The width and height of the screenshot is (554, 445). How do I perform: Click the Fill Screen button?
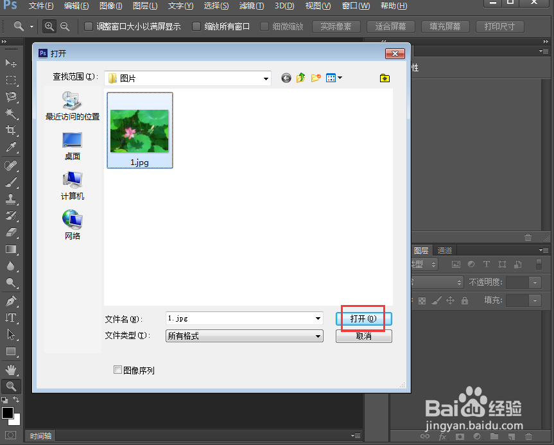pyautogui.click(x=445, y=26)
